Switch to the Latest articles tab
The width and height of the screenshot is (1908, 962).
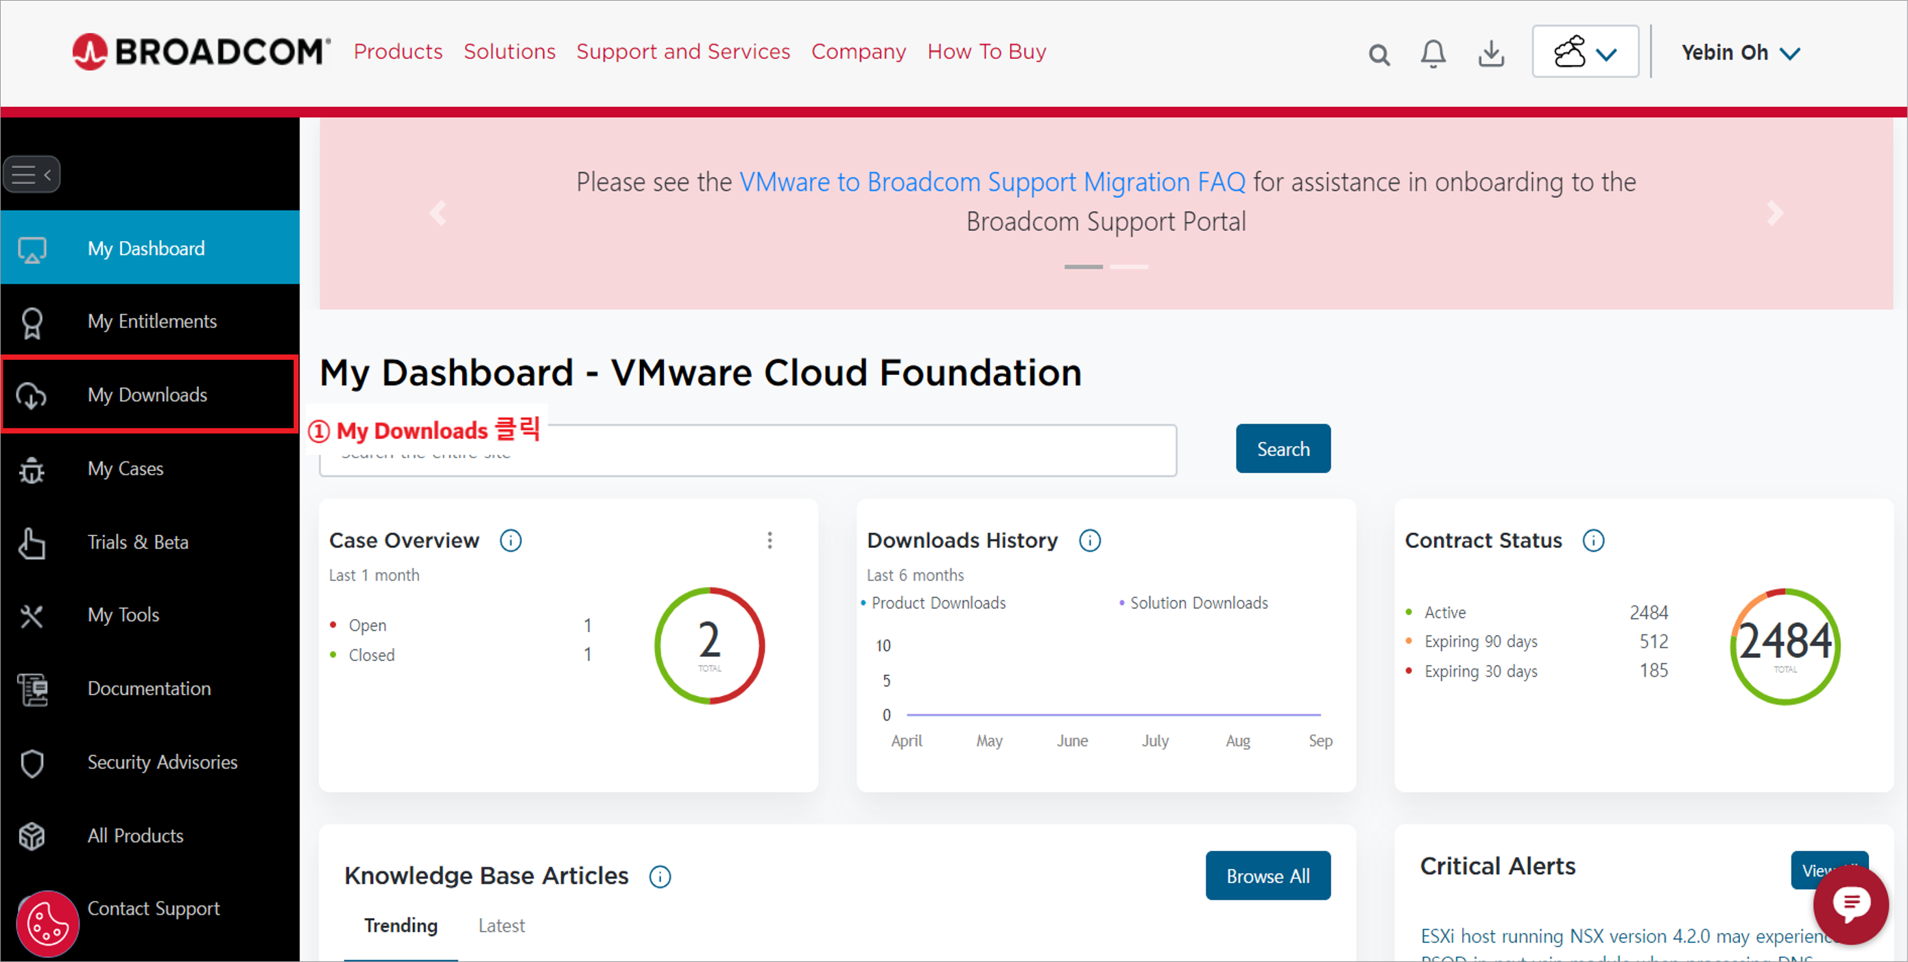tap(501, 926)
